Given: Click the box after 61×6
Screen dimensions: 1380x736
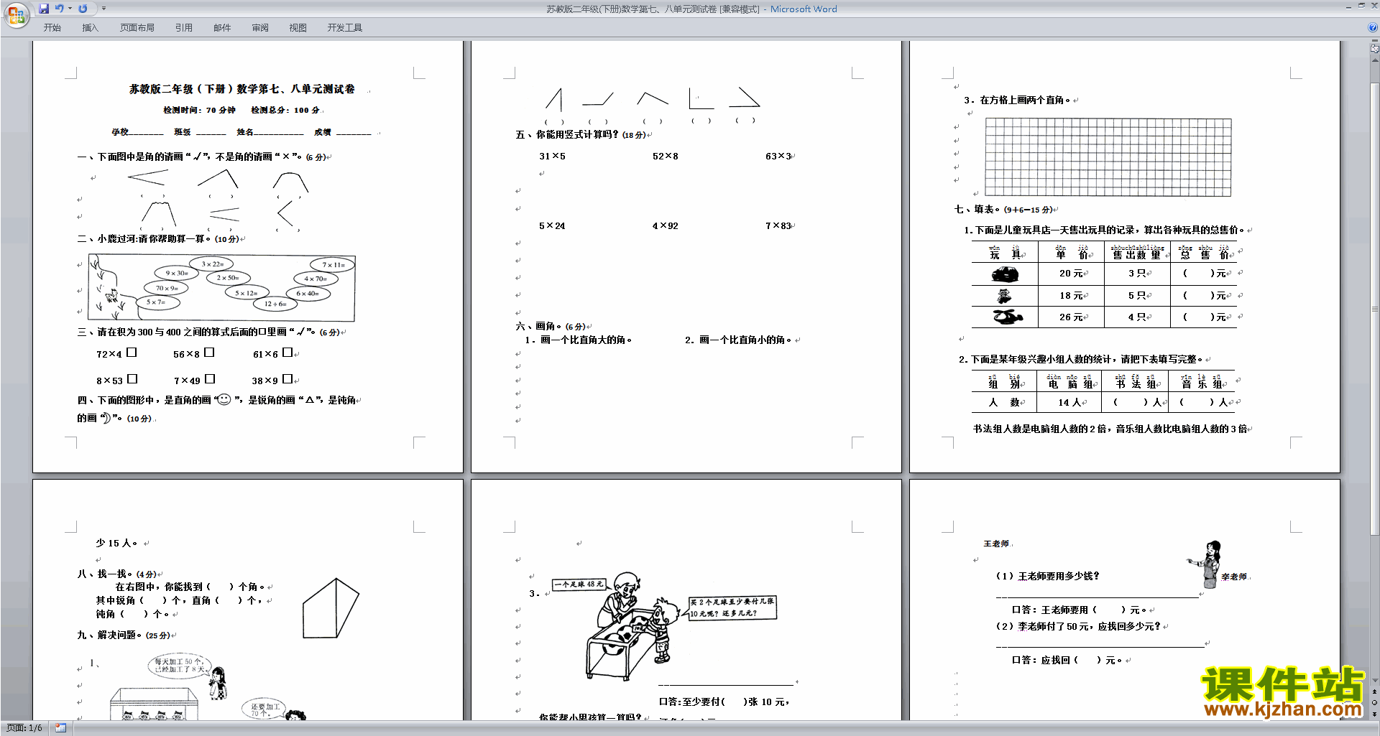Looking at the screenshot, I should 287,353.
